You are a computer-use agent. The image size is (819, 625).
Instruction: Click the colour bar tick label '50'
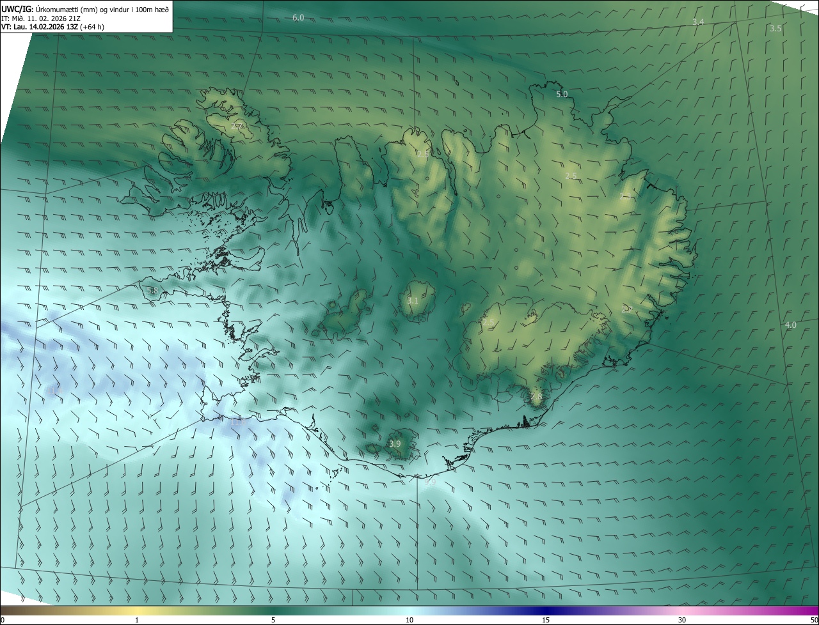point(814,620)
